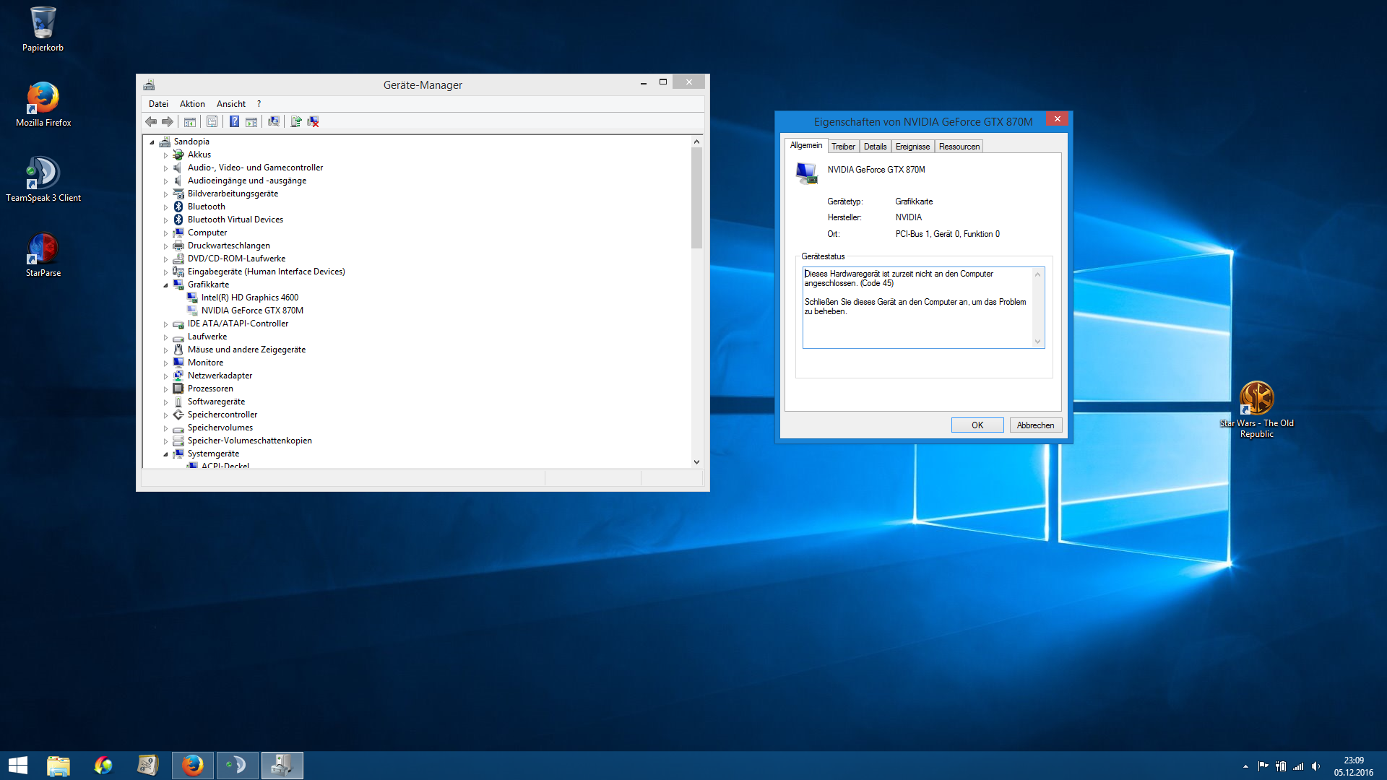Expand the Prozessoren category
The image size is (1387, 780).
[165, 389]
